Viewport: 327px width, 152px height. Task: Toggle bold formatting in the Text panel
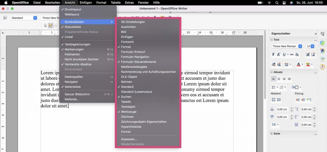[x=273, y=54]
